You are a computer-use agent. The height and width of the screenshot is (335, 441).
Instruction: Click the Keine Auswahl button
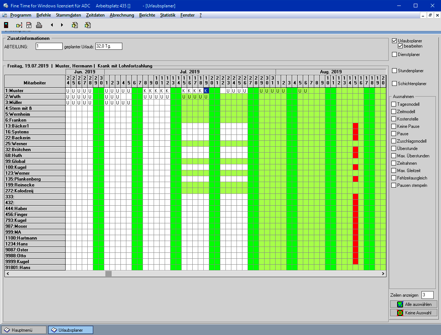(414, 313)
